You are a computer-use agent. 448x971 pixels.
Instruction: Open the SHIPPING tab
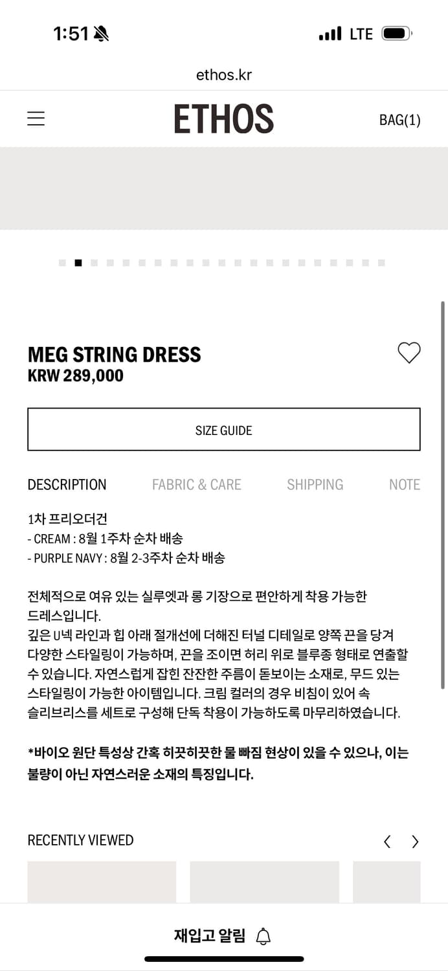click(x=315, y=484)
